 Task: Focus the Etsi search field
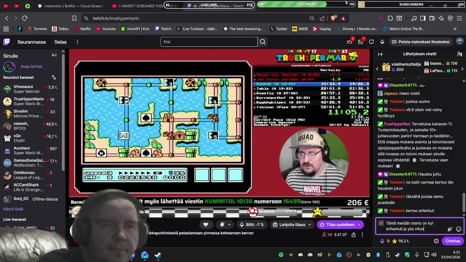[x=209, y=42]
